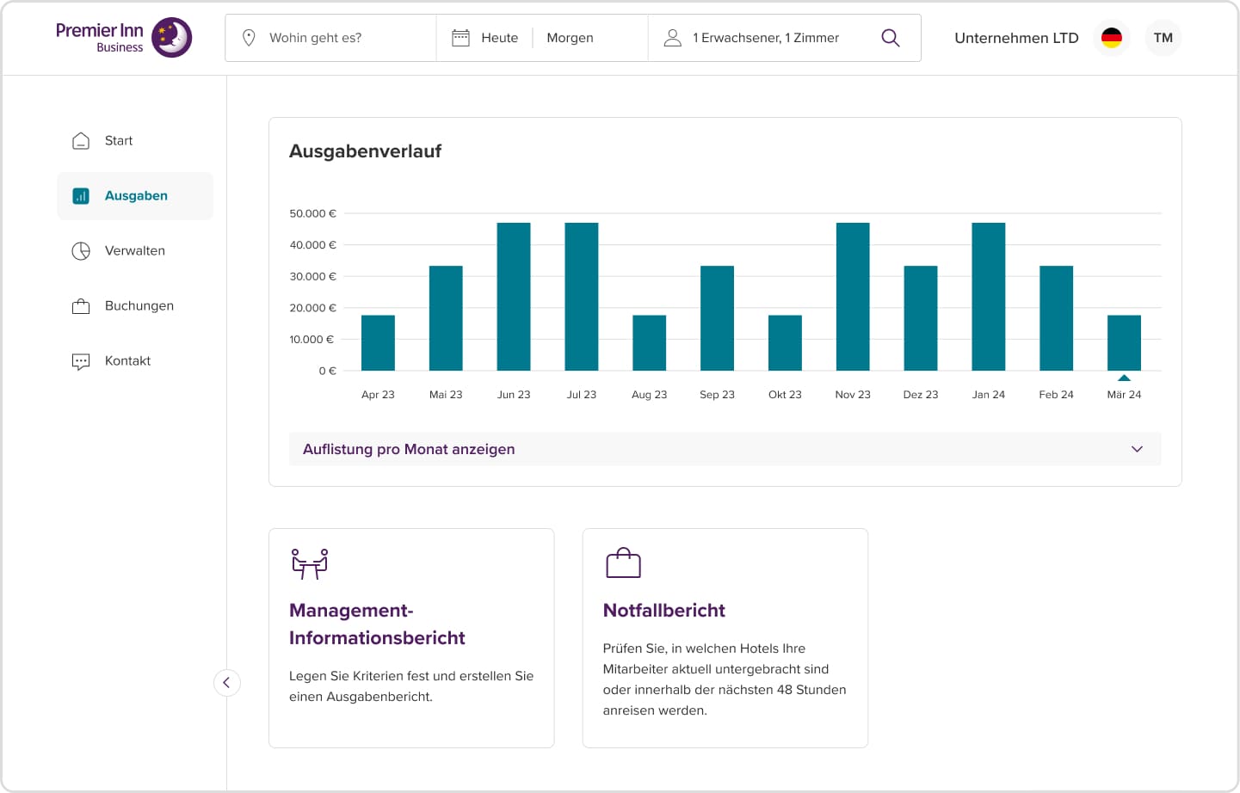Open the TM user profile avatar
The width and height of the screenshot is (1240, 793).
coord(1163,38)
